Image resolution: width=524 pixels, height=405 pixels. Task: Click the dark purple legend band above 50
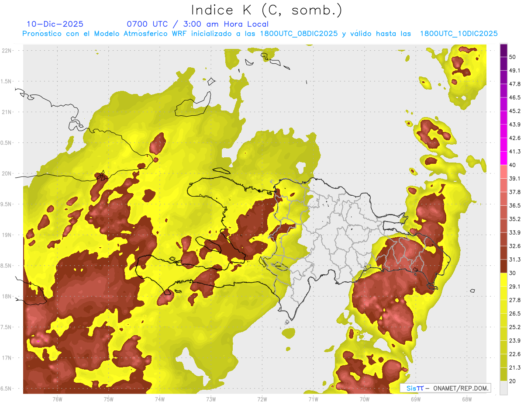[504, 51]
